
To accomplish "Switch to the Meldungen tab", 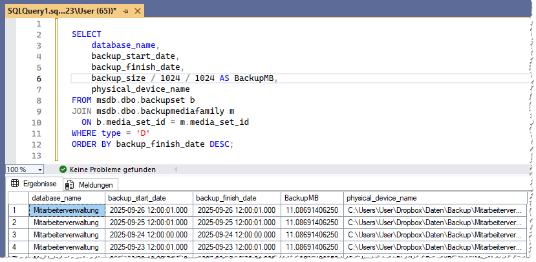I will pyautogui.click(x=91, y=184).
